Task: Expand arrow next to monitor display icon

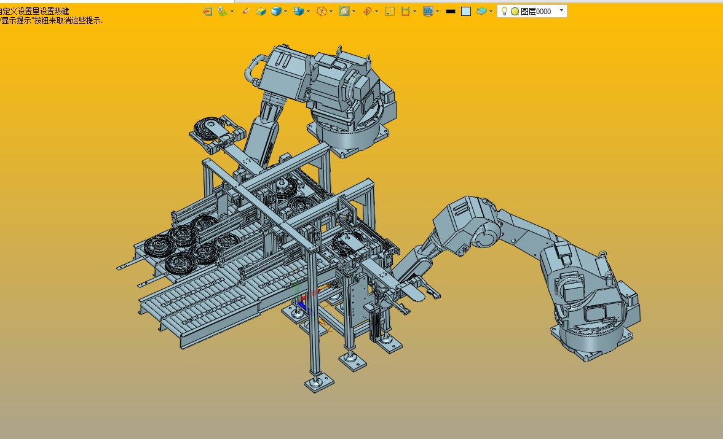Action: pyautogui.click(x=437, y=12)
